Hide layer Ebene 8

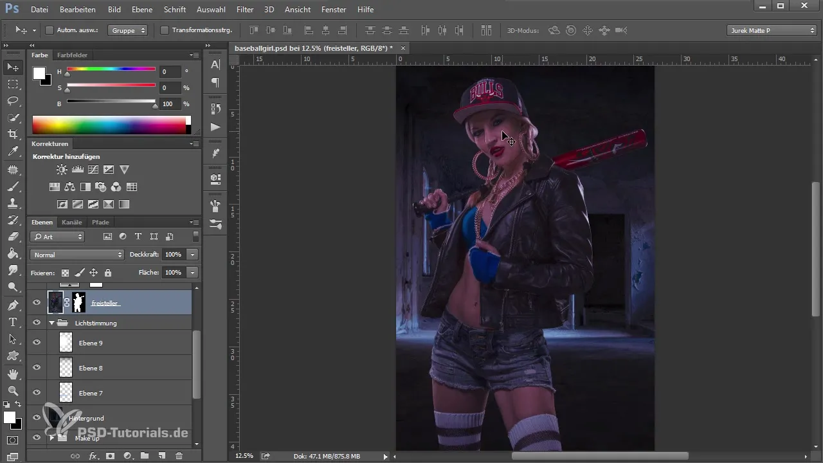[37, 368]
